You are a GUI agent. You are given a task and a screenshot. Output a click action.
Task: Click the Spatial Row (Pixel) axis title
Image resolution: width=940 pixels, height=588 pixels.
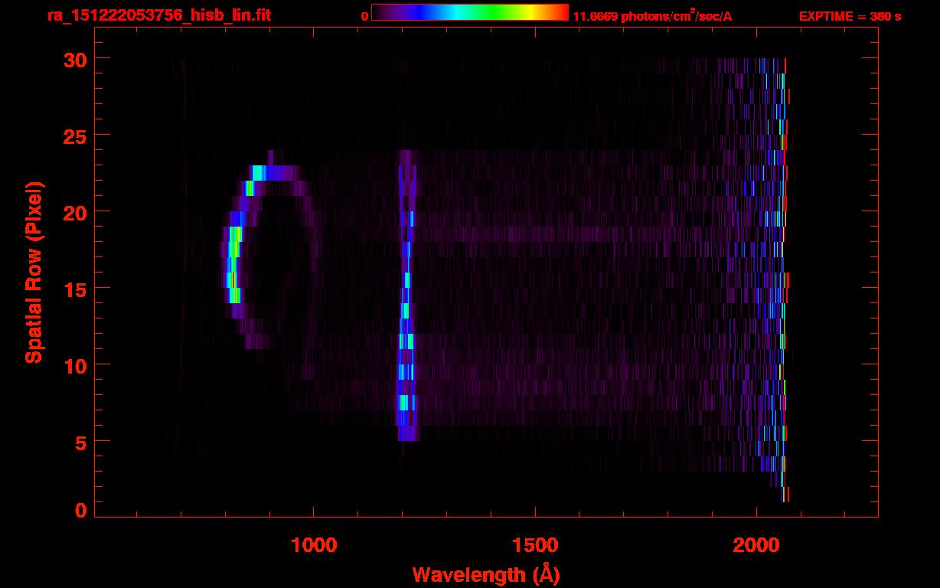pyautogui.click(x=34, y=273)
